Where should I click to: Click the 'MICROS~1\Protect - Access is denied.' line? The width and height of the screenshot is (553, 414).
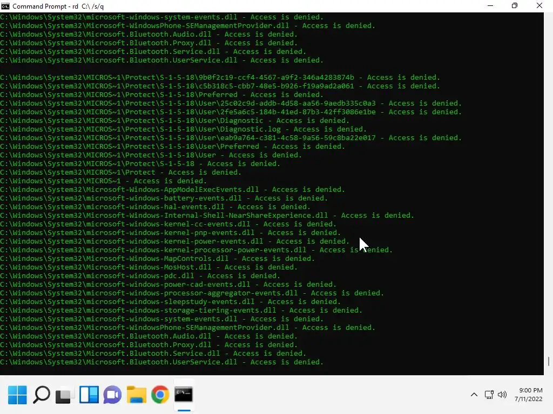[x=120, y=172]
